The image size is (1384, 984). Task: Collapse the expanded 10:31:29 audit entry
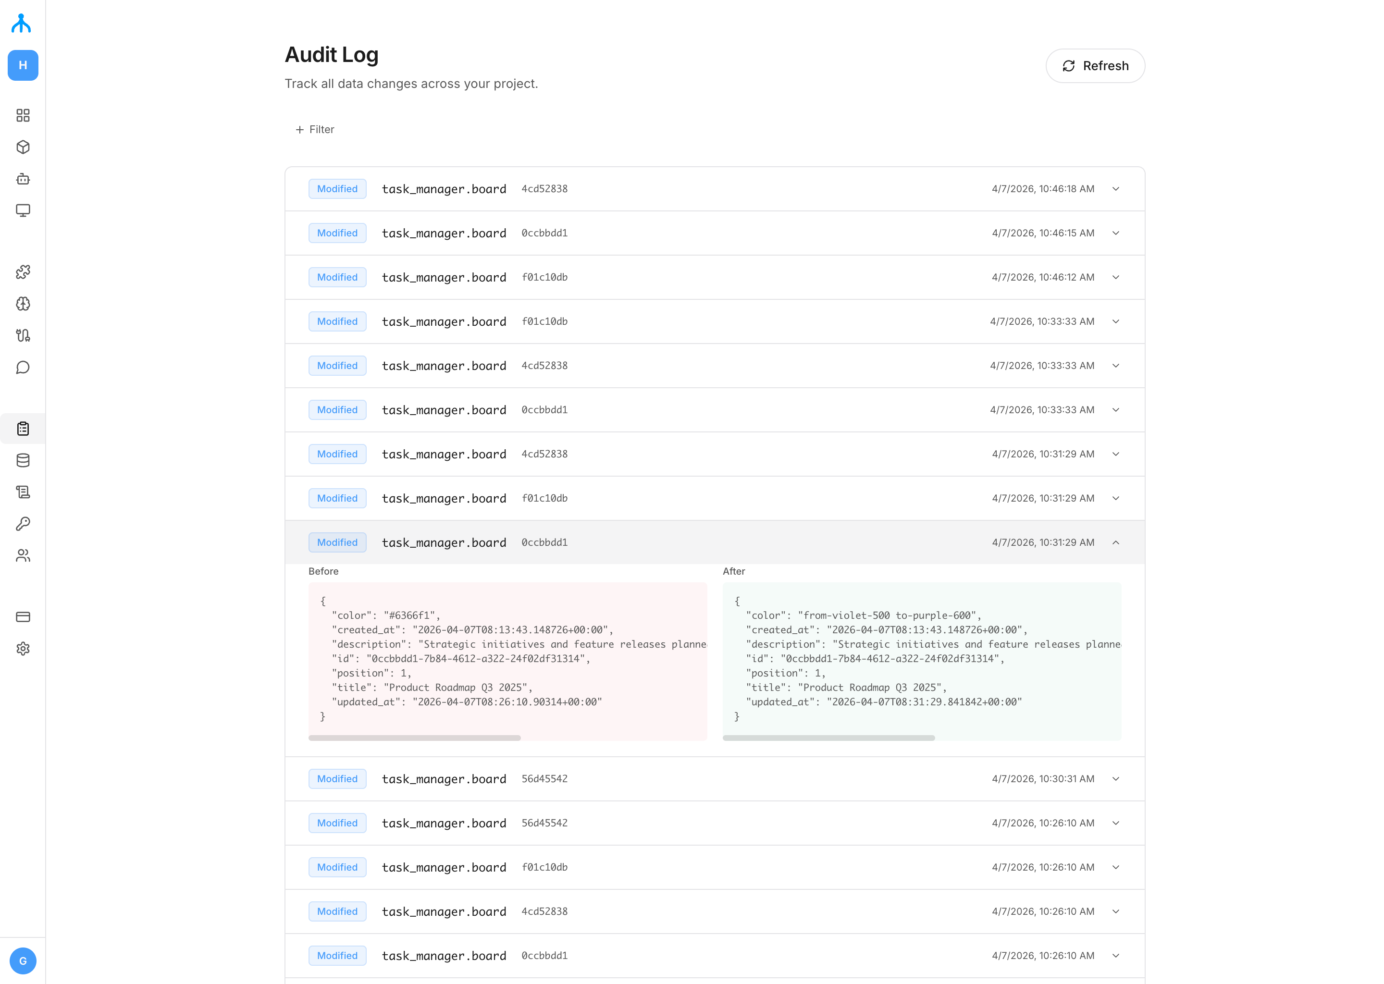[x=1115, y=542]
